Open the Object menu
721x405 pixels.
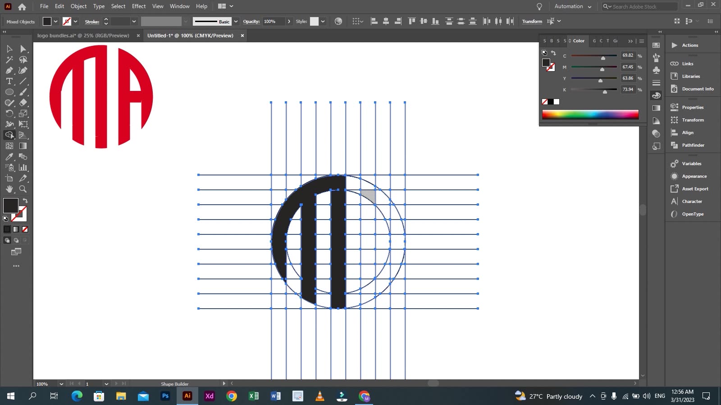78,6
